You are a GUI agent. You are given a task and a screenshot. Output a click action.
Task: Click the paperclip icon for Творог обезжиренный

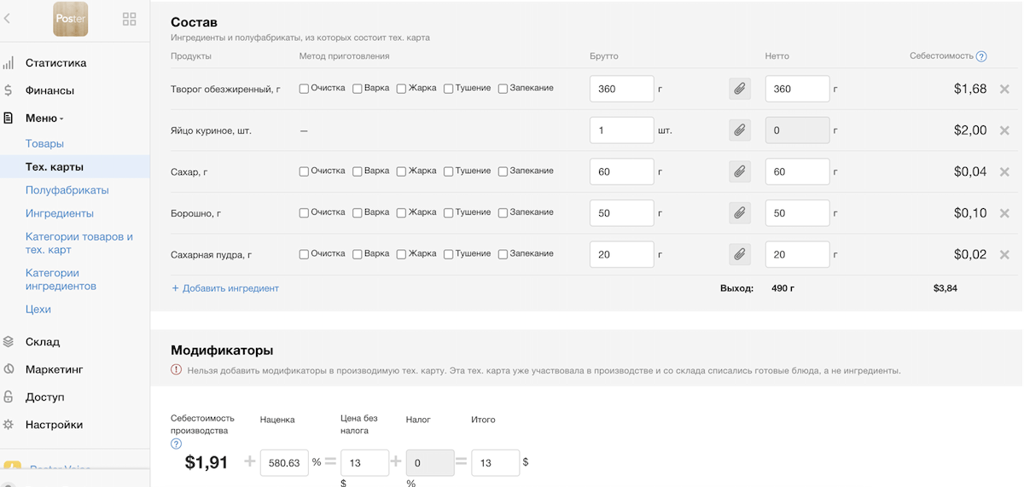click(x=739, y=89)
